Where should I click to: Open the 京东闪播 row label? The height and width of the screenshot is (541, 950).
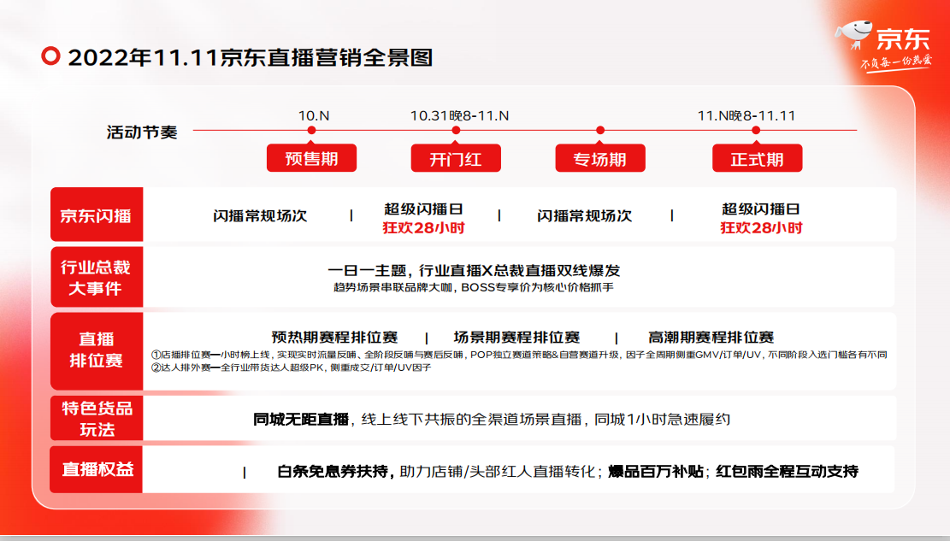[96, 215]
